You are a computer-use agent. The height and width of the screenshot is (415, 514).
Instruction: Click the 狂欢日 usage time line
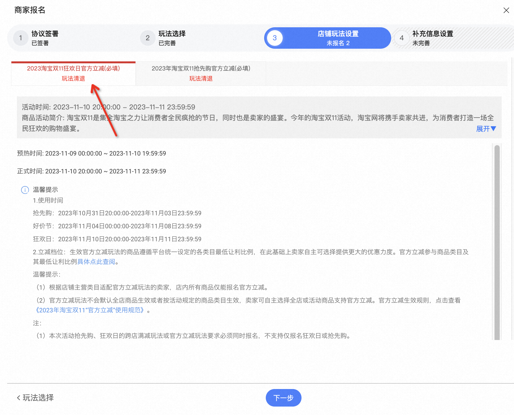pyautogui.click(x=117, y=239)
